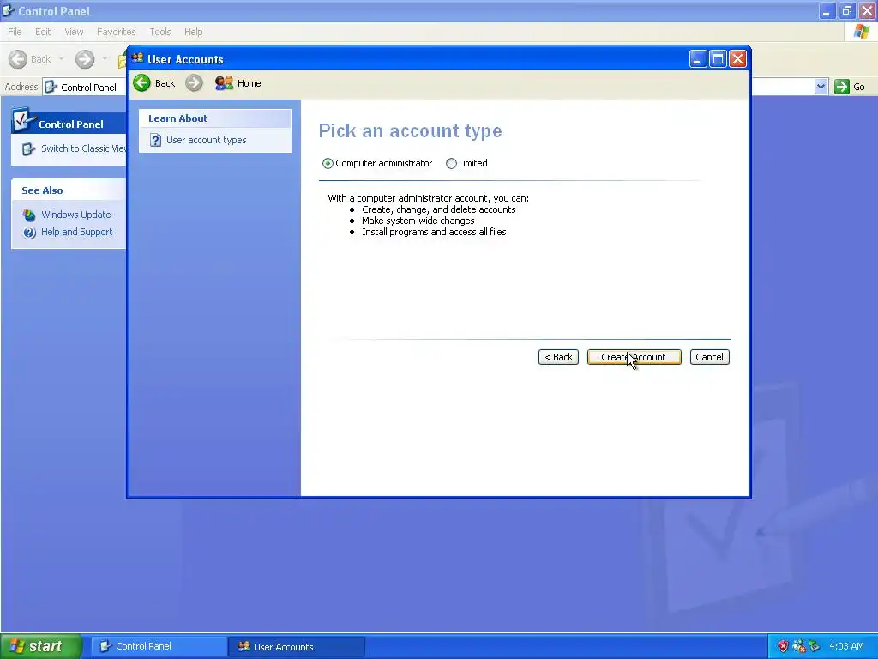878x659 pixels.
Task: Click the Learn About panel header
Action: 215,118
